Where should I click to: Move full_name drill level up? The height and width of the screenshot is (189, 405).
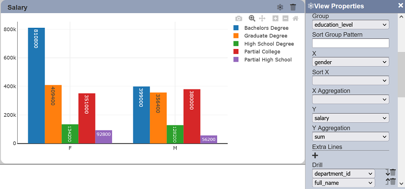[x=387, y=181]
